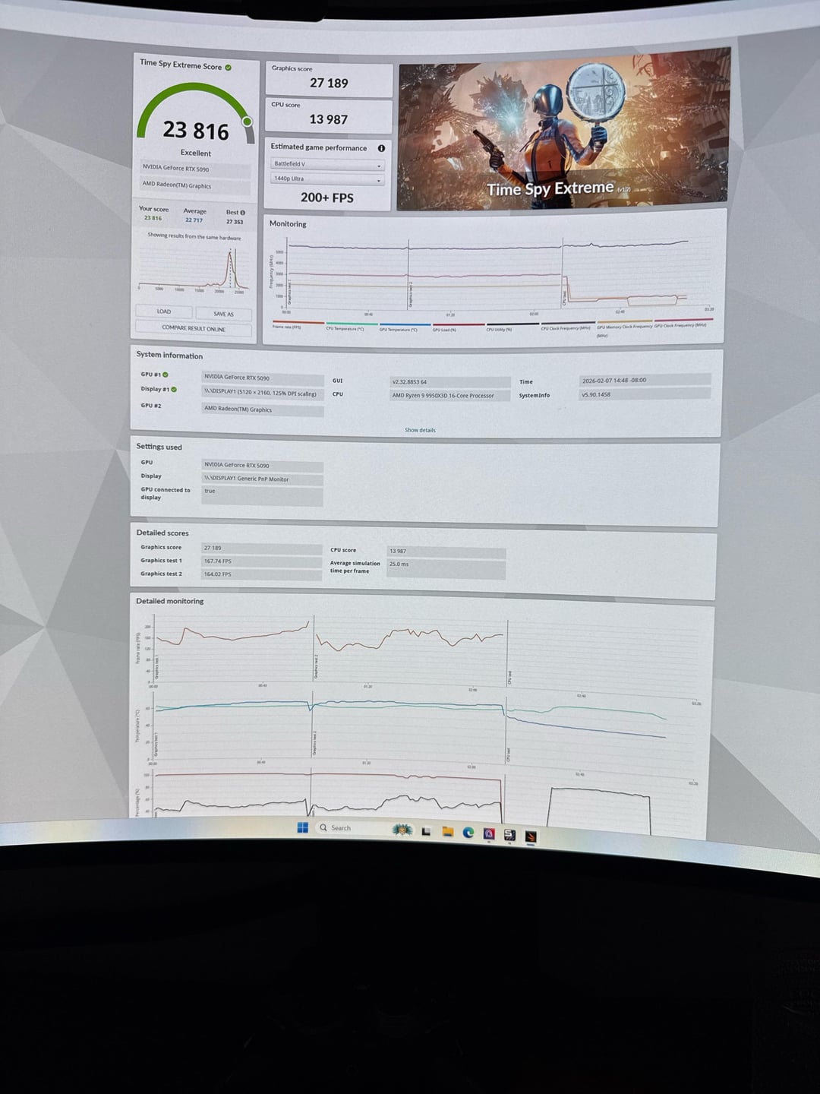Open the Battlefield V game dropdown
This screenshot has width=820, height=1094.
click(327, 165)
